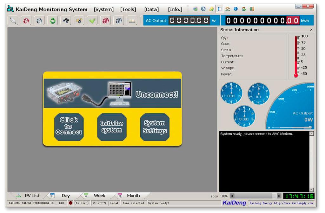Click the picture-with-green-arrow icon in the title bar
This screenshot has height=213, width=325.
[x=195, y=9]
